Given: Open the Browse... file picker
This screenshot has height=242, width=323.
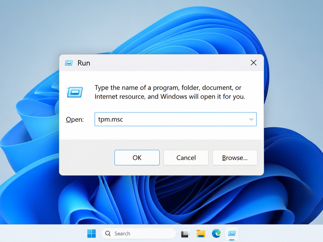Looking at the screenshot, I should [x=235, y=158].
